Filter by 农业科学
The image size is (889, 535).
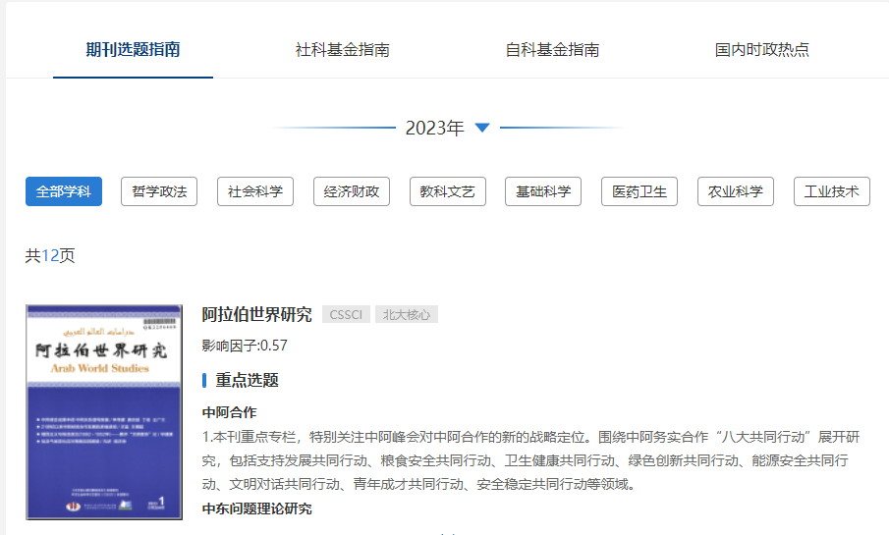coord(736,191)
